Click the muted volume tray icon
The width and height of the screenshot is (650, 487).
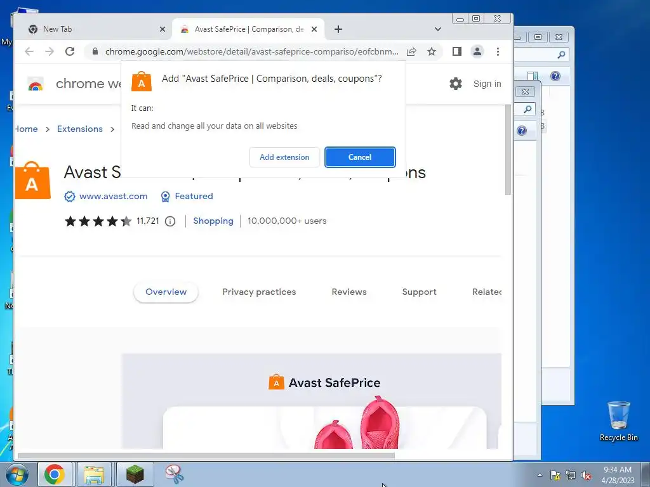586,475
